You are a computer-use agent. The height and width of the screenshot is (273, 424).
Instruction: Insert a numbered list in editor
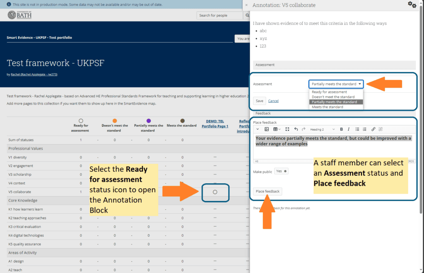pos(364,129)
